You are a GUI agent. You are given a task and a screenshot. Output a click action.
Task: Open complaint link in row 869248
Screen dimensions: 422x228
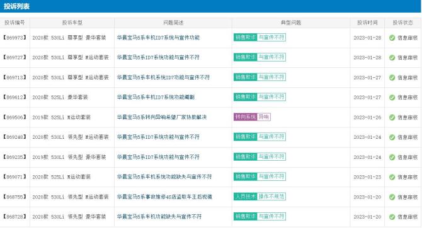point(158,137)
